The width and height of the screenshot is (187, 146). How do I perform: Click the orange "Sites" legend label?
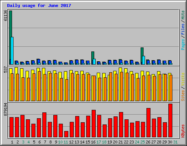pos(183,96)
